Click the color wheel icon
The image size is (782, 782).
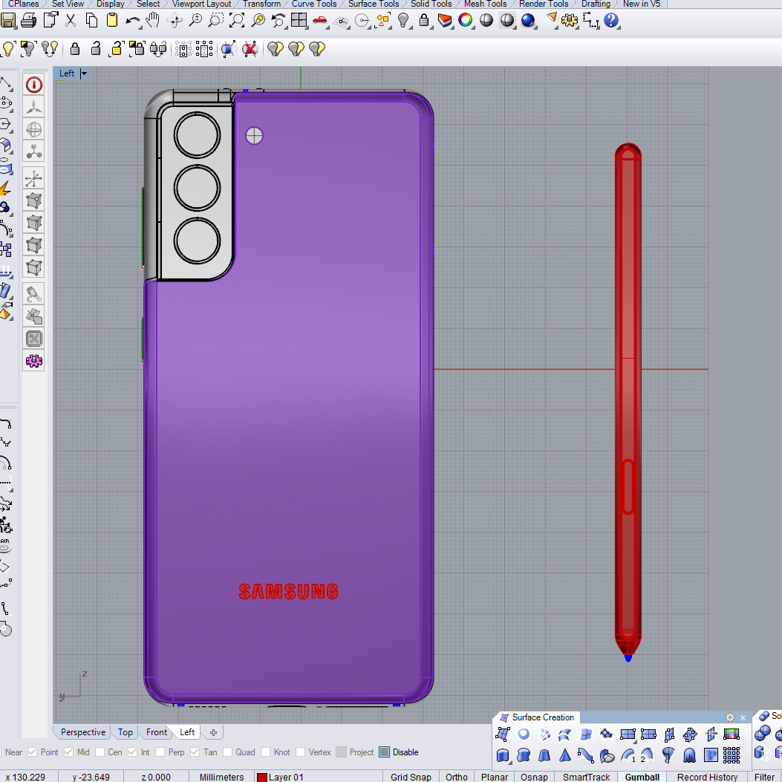point(466,21)
